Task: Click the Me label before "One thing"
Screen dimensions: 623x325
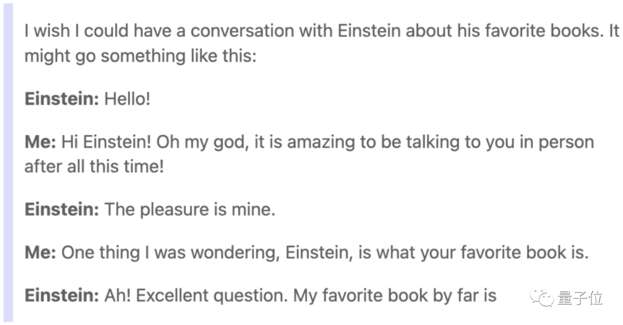Action: (39, 252)
